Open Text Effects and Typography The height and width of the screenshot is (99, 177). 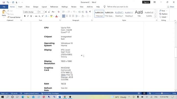46,16
